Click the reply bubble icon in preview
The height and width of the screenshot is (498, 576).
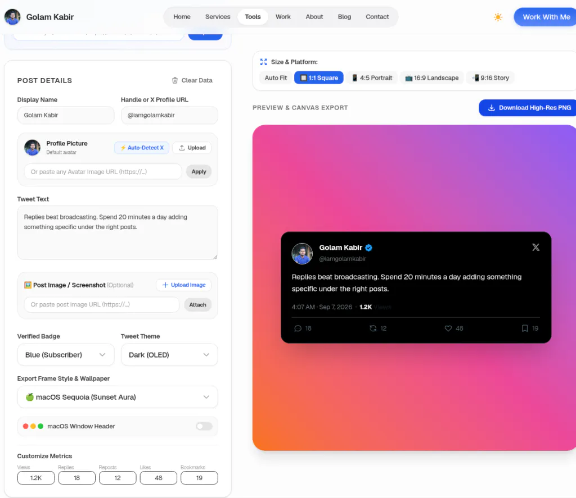[298, 328]
